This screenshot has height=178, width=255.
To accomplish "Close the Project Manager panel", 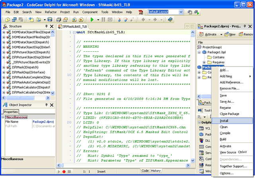I will 250,26.
